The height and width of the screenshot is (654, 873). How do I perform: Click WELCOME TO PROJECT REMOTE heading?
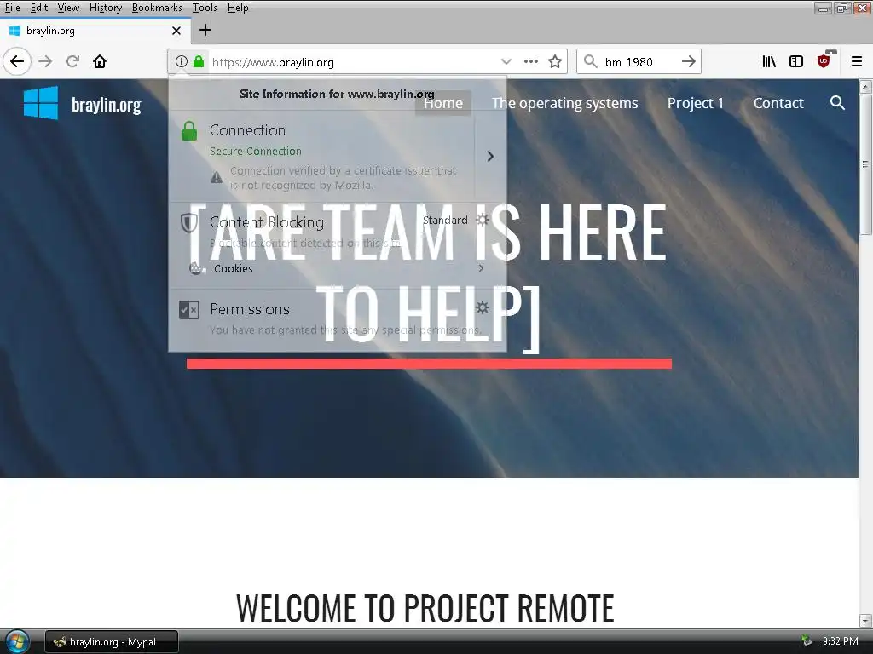[425, 607]
